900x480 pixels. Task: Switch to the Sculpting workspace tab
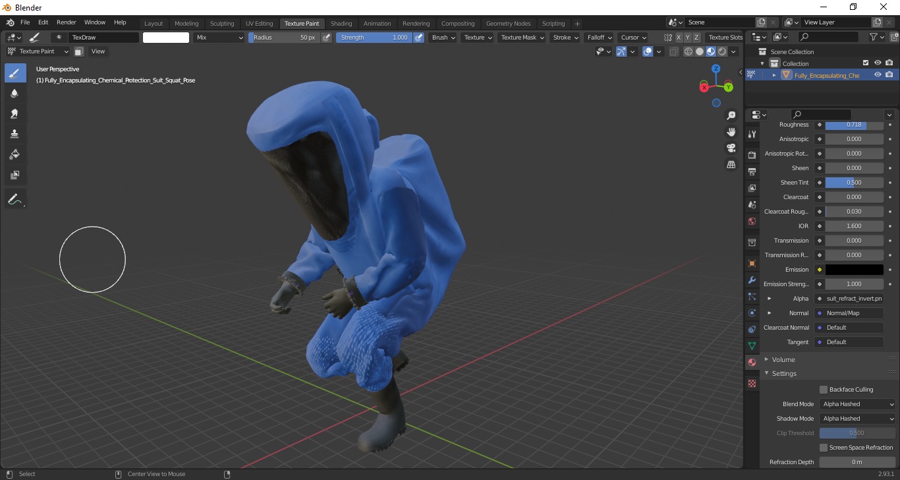pyautogui.click(x=222, y=24)
